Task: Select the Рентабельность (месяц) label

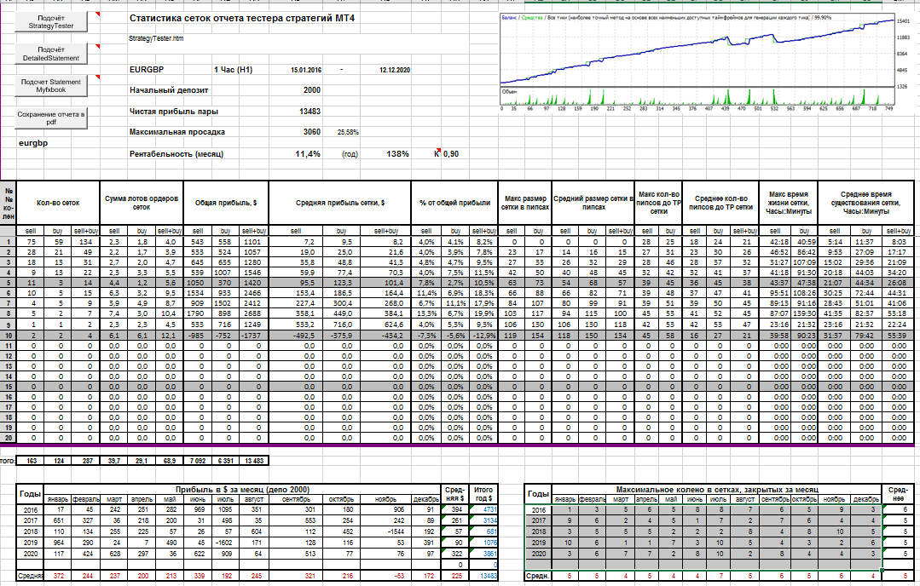Action: tap(176, 154)
